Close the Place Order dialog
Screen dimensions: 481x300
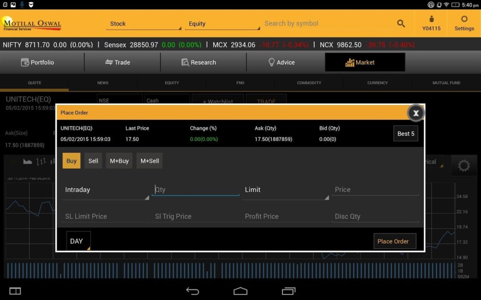(416, 113)
